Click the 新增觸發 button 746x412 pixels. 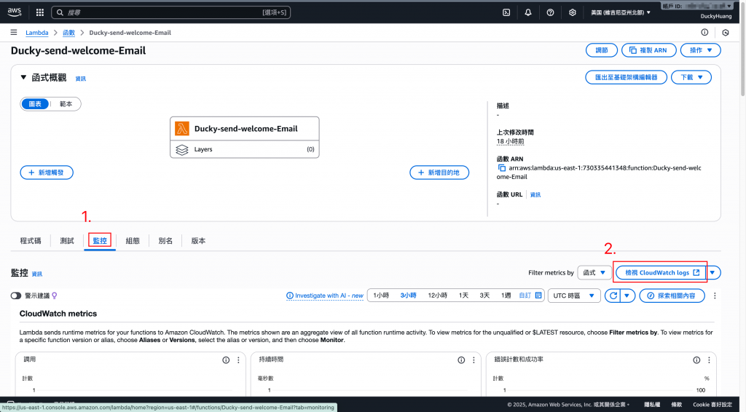pos(47,173)
